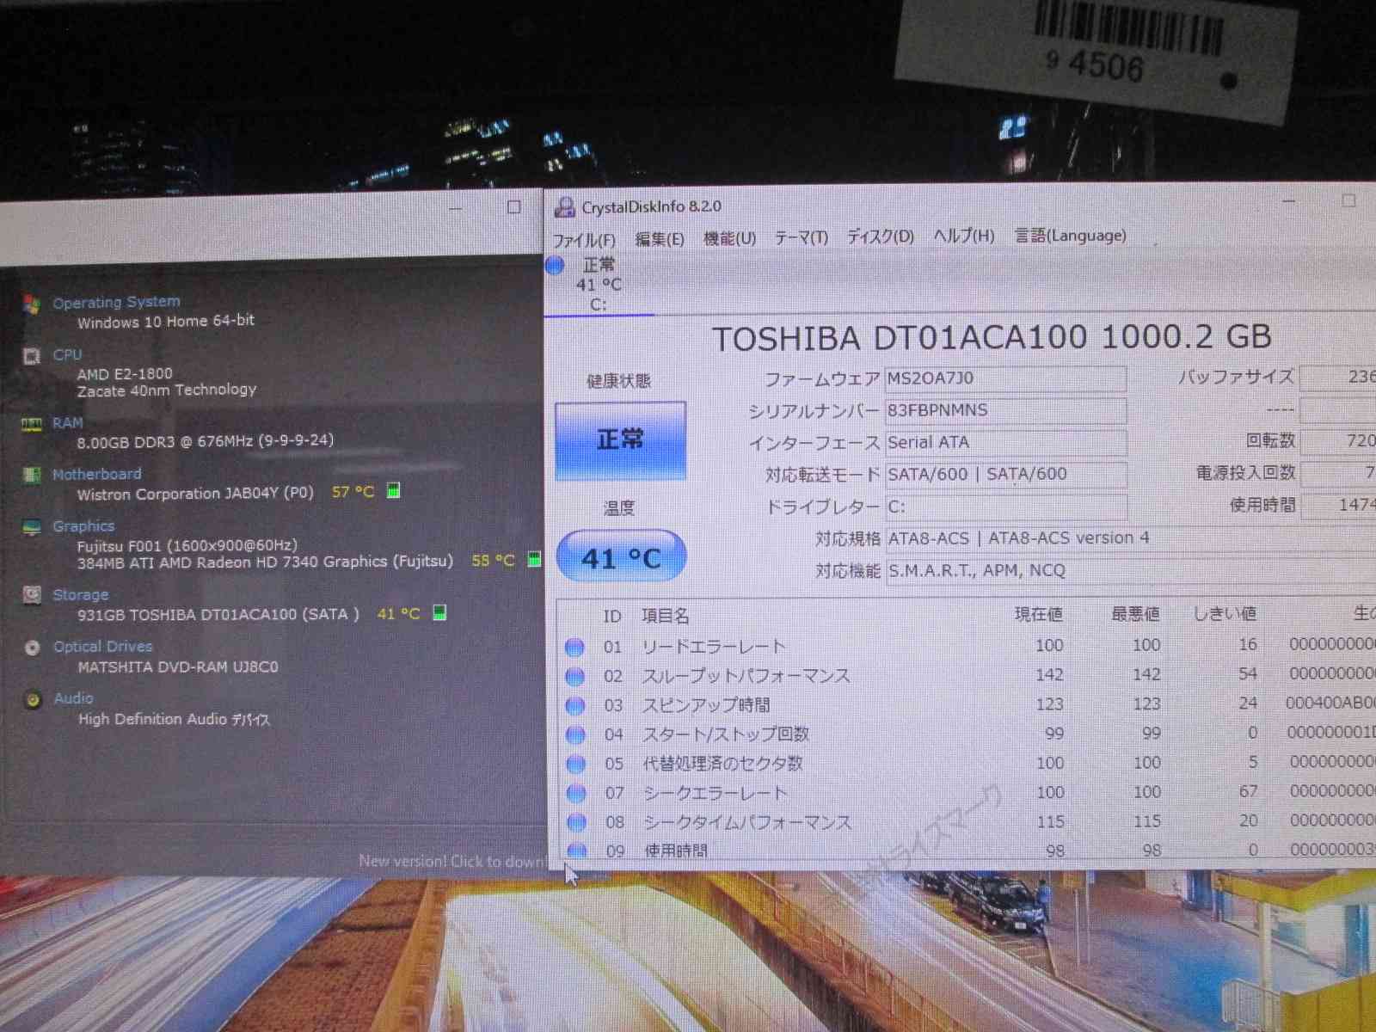The height and width of the screenshot is (1032, 1376).
Task: Click the CPU chip icon
Action: pyautogui.click(x=32, y=356)
